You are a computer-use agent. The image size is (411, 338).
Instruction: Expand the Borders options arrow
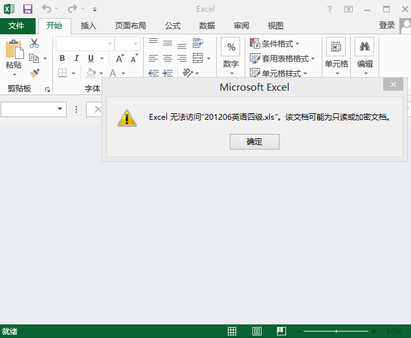[73, 73]
